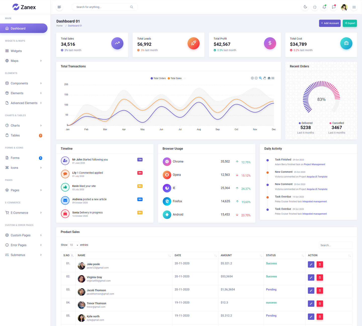The image size is (362, 326).
Task: Select Tables in the sidebar
Action: coord(15,135)
